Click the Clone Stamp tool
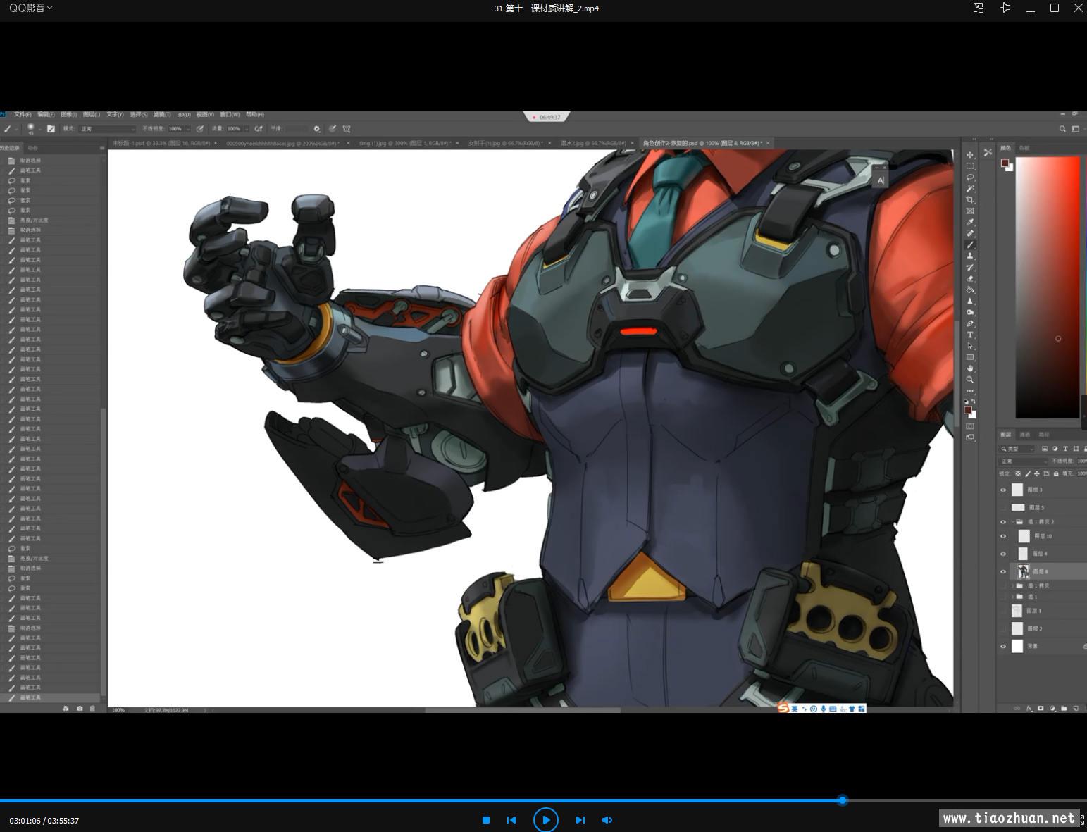Image resolution: width=1087 pixels, height=832 pixels. (970, 256)
